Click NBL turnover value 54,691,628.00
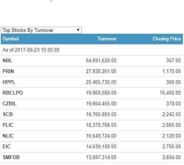The width and height of the screenshot is (184, 165). coord(101,60)
